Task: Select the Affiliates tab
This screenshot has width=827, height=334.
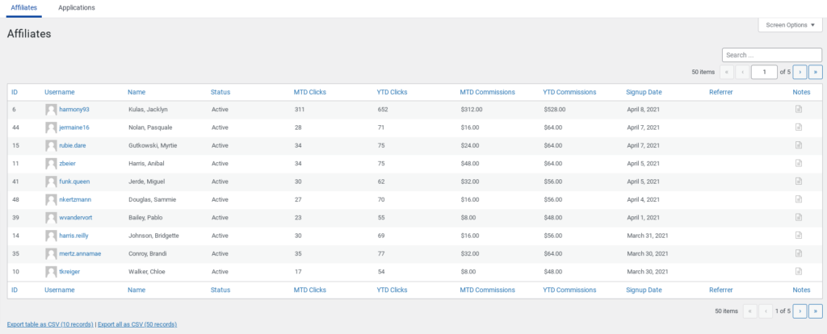Action: (24, 8)
